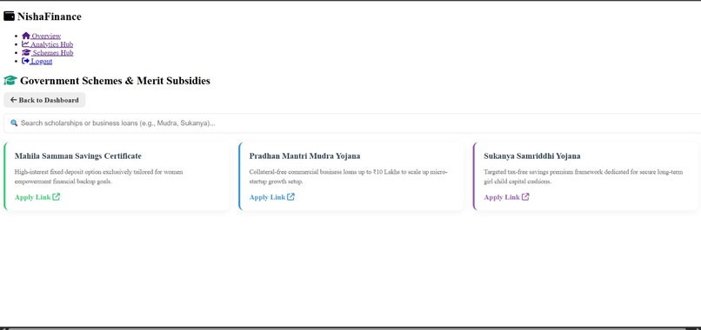Viewport: 701px width, 330px height.
Task: Click the NishaFinance brand title text
Action: tap(50, 16)
